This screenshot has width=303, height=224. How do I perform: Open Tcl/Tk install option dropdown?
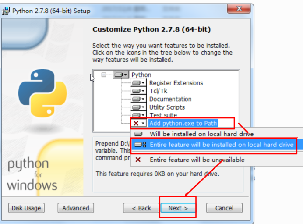[x=138, y=91]
